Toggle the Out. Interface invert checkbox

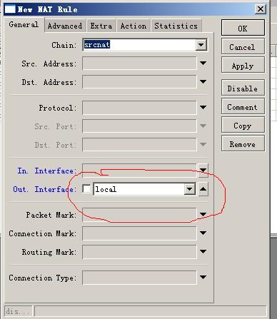tap(86, 189)
